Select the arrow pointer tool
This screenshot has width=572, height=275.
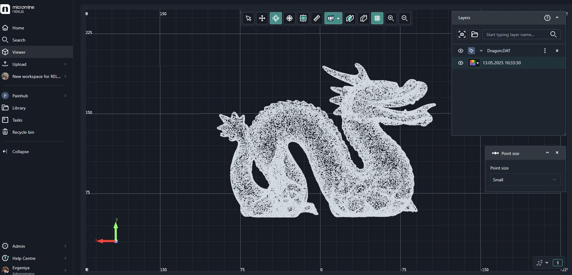coord(248,18)
